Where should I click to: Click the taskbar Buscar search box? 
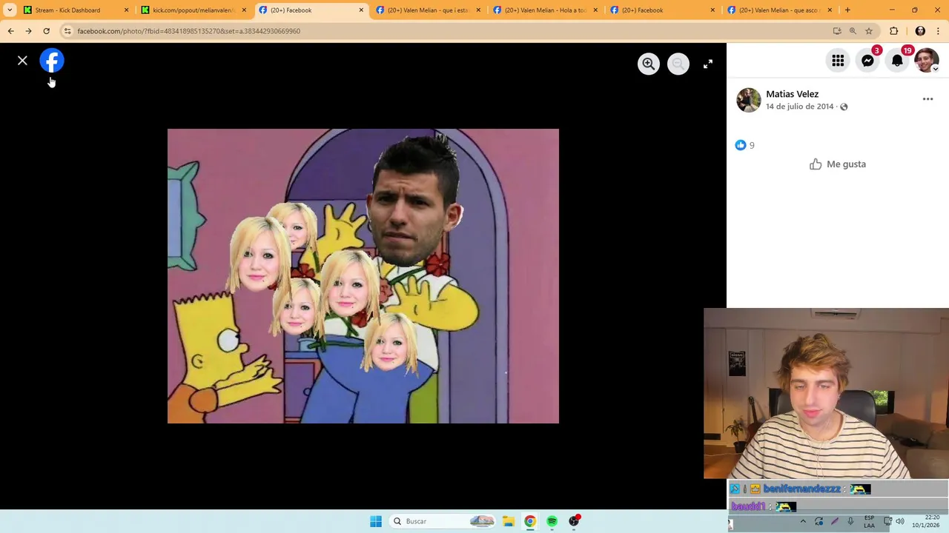(x=443, y=521)
